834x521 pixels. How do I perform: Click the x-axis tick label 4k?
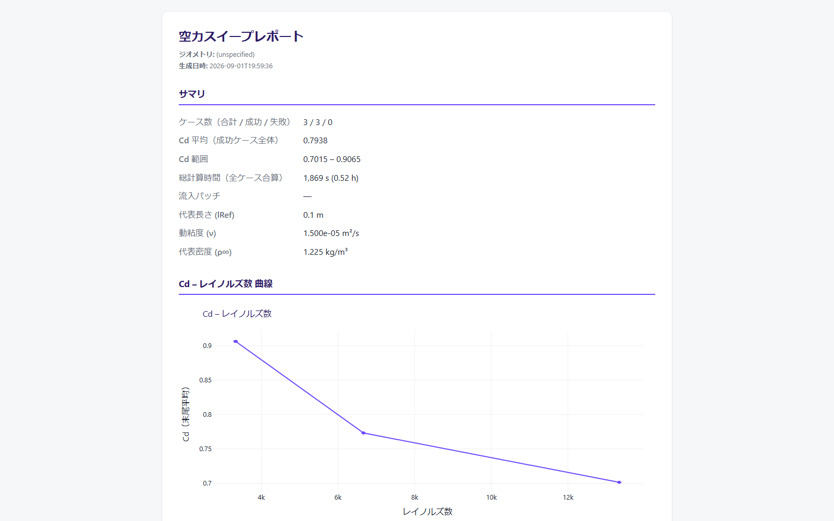261,498
